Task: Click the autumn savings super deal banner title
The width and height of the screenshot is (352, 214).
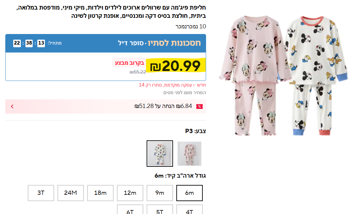Action: point(159,43)
